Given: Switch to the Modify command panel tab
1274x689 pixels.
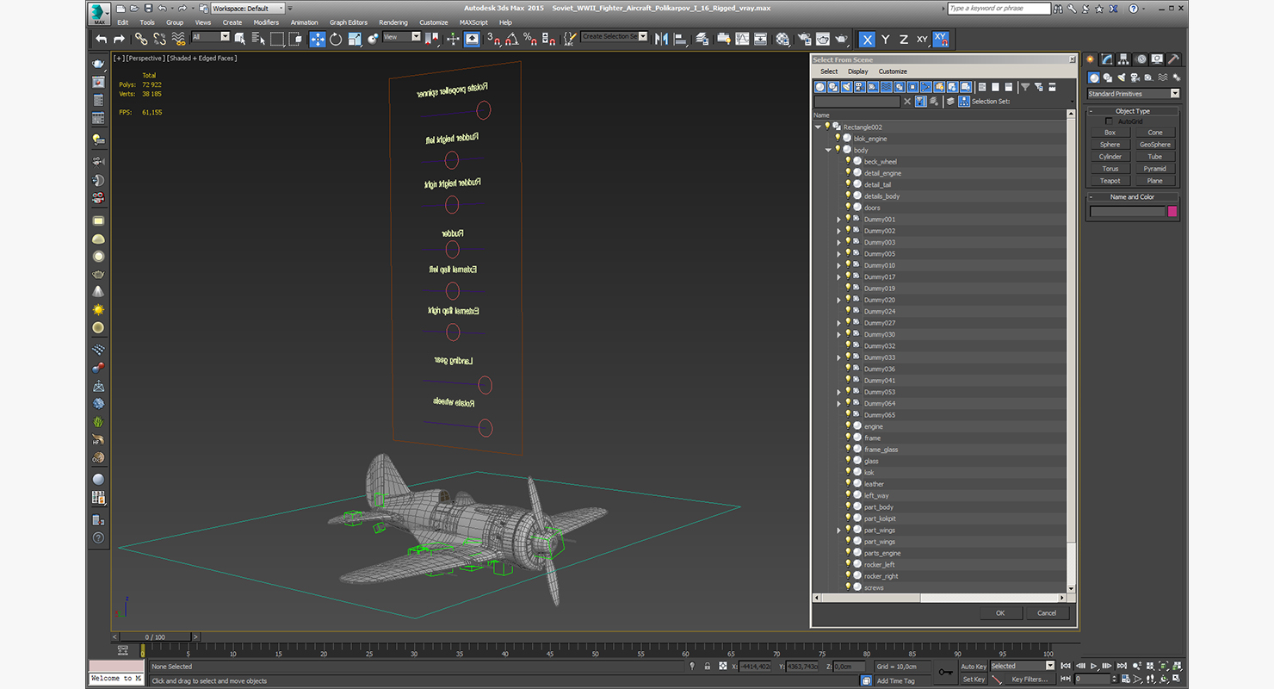Looking at the screenshot, I should click(x=1108, y=59).
